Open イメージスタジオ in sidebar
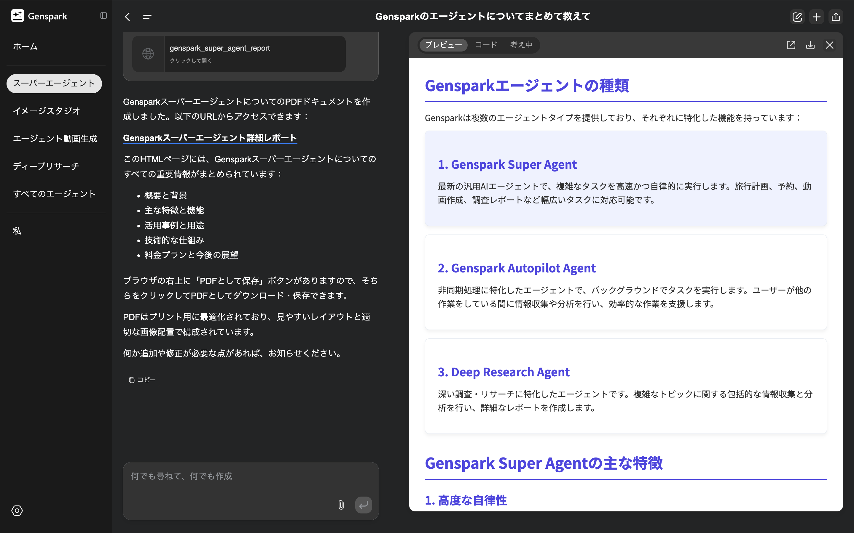The image size is (854, 533). [x=47, y=111]
